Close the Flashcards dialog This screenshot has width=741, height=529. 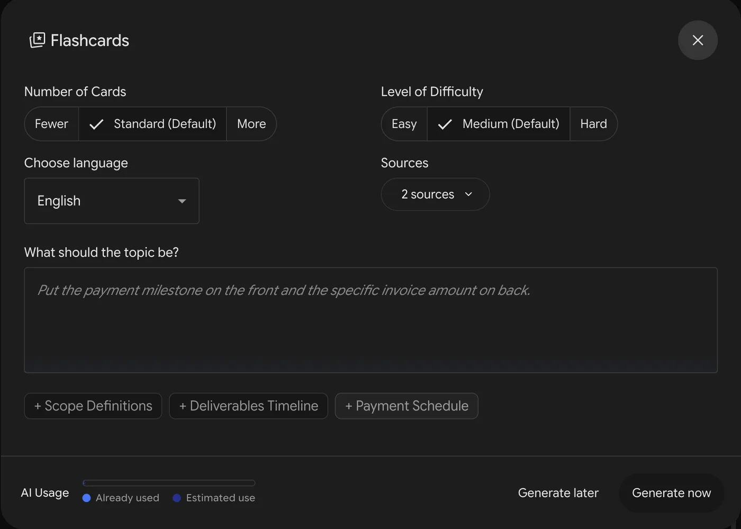coord(698,40)
